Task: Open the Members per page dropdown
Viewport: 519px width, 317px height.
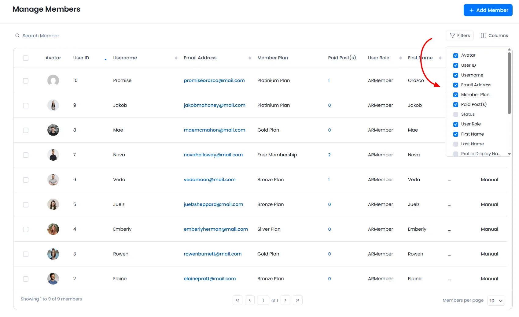Action: pyautogui.click(x=495, y=300)
